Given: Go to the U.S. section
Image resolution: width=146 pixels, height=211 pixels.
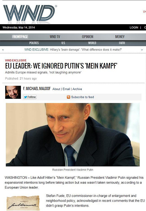Looking at the screenshot, I should click(63, 43).
